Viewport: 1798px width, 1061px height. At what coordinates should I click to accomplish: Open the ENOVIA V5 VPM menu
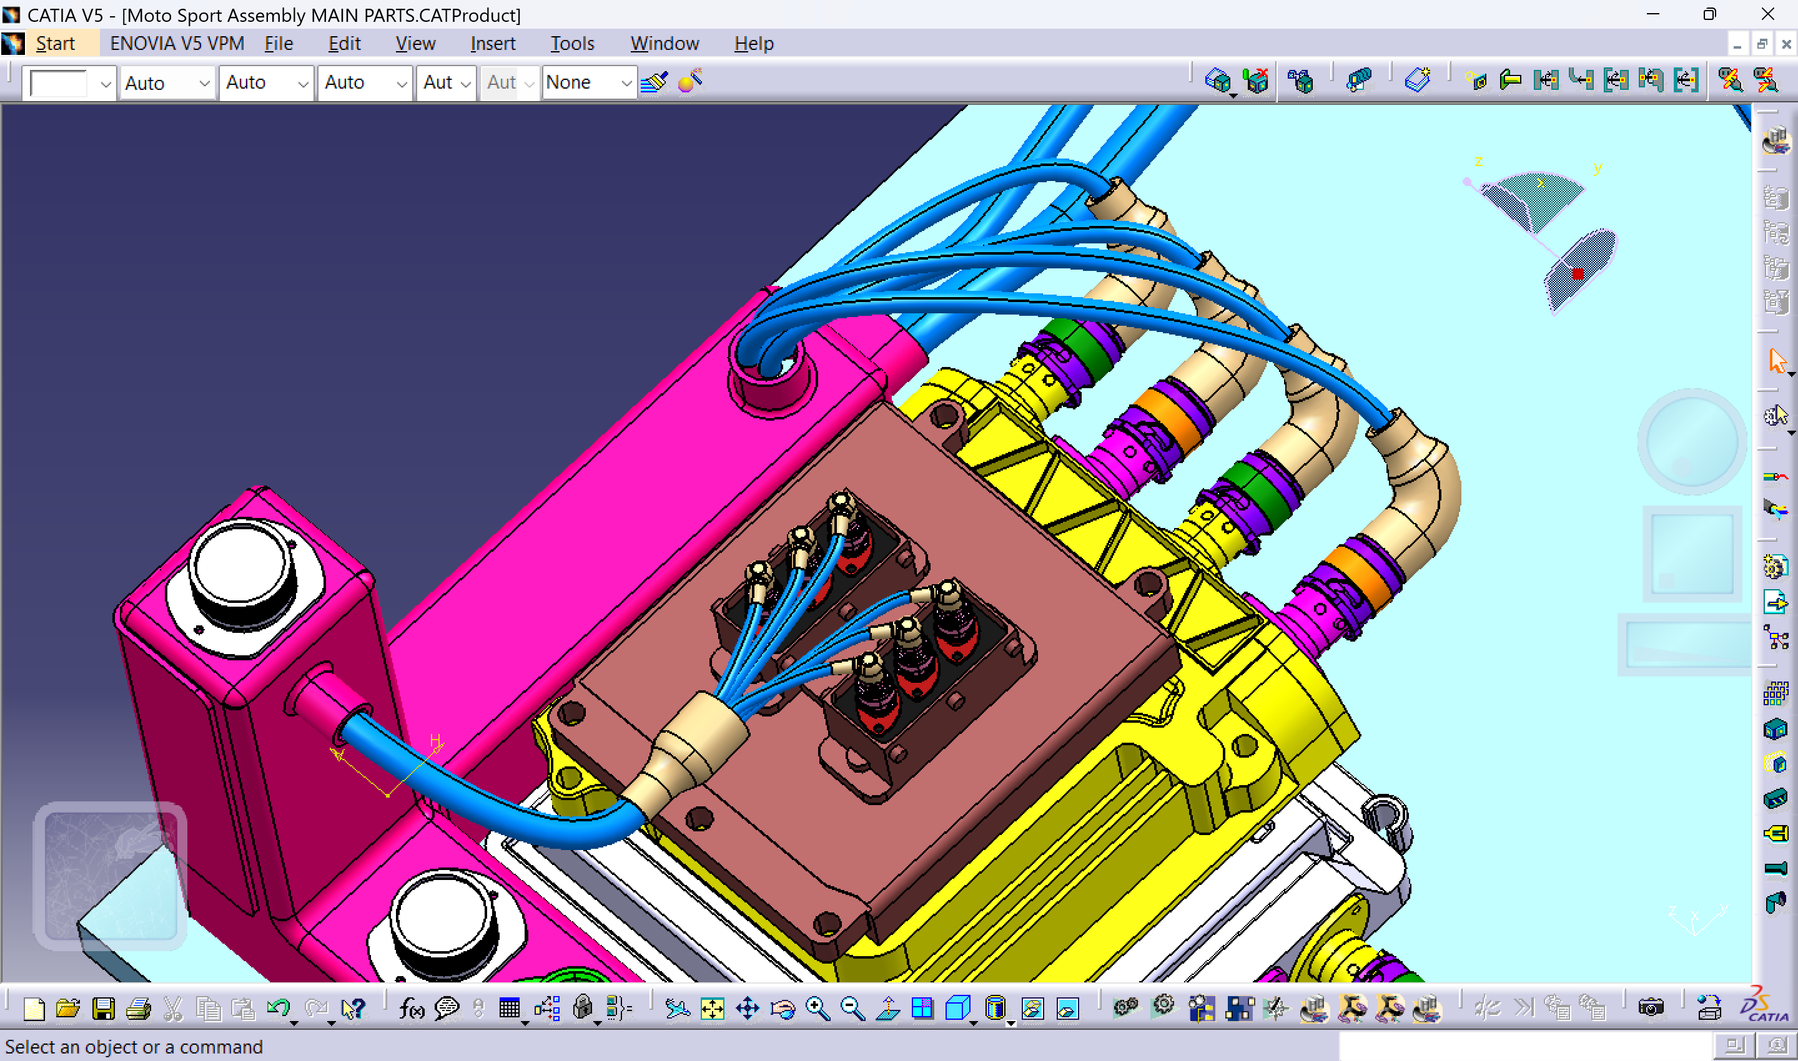[x=176, y=43]
